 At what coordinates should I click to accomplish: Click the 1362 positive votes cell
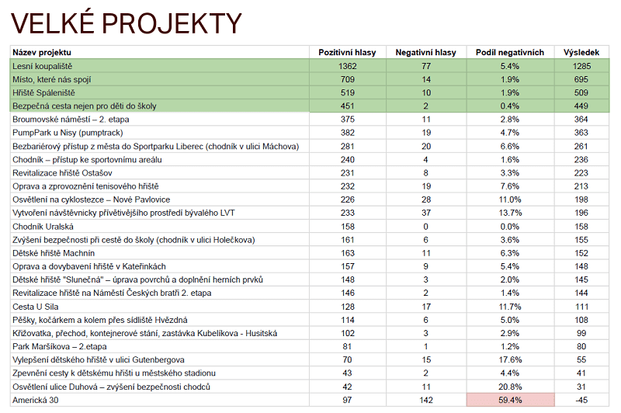(347, 67)
